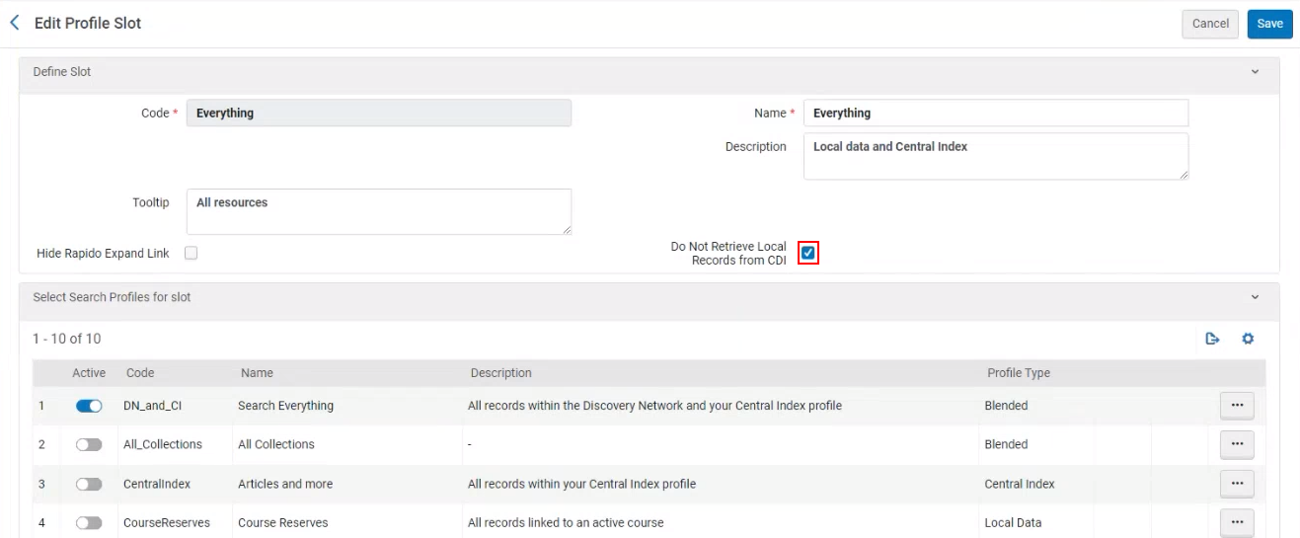The height and width of the screenshot is (538, 1300).
Task: Disable the DN_and_CI active toggle
Action: [89, 406]
